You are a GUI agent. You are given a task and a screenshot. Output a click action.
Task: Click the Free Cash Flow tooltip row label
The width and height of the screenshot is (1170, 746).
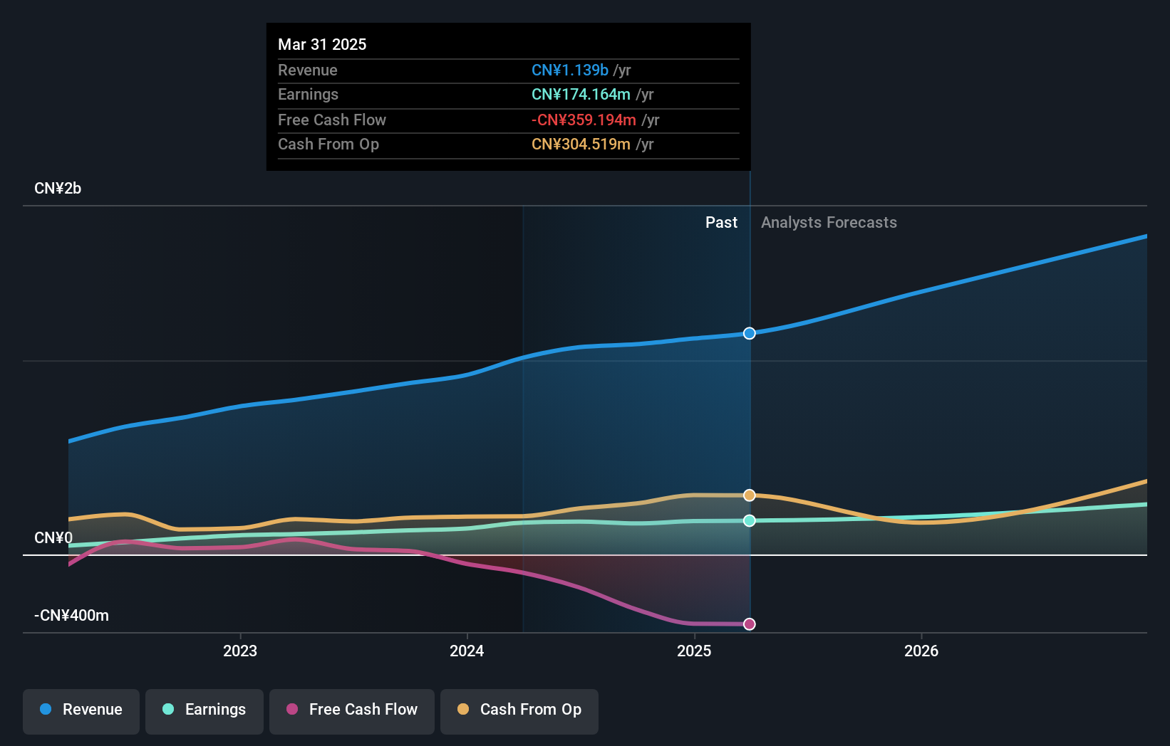click(332, 120)
